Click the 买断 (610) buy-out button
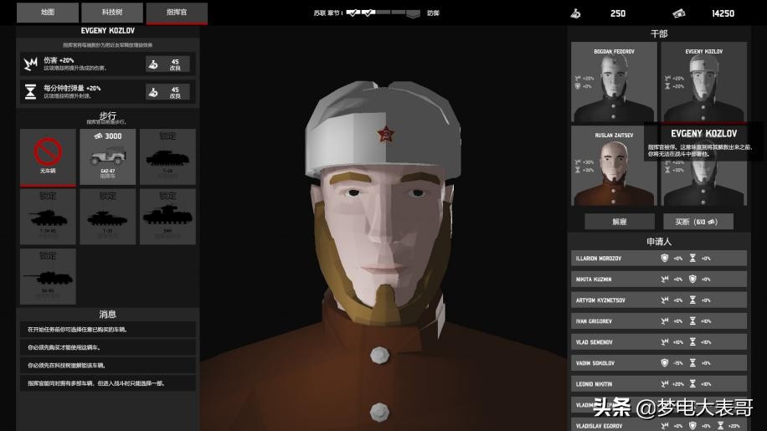Image resolution: width=767 pixels, height=431 pixels. [x=698, y=222]
